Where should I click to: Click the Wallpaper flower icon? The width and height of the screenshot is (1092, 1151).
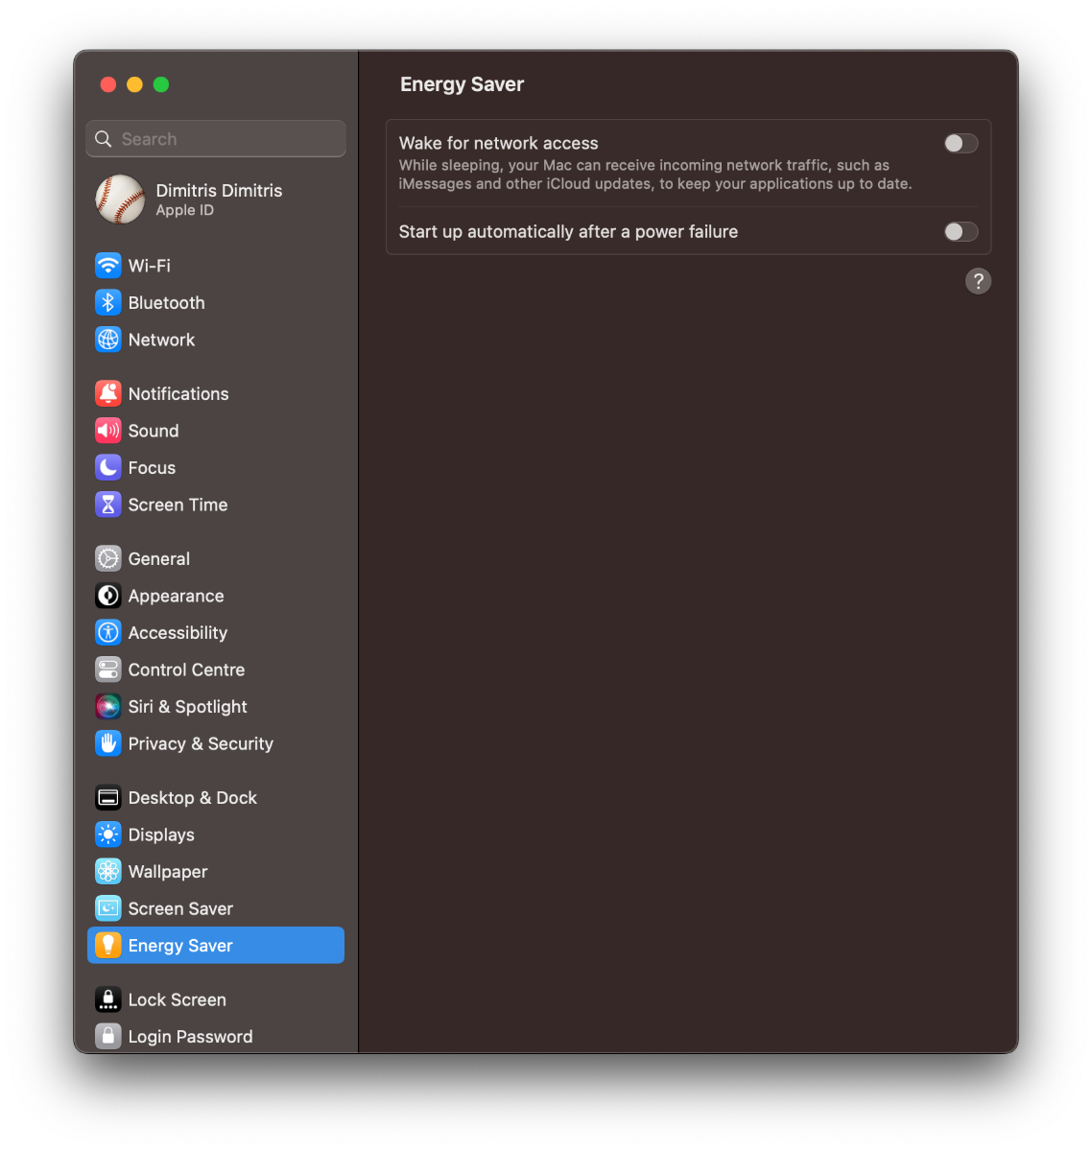[x=108, y=872]
